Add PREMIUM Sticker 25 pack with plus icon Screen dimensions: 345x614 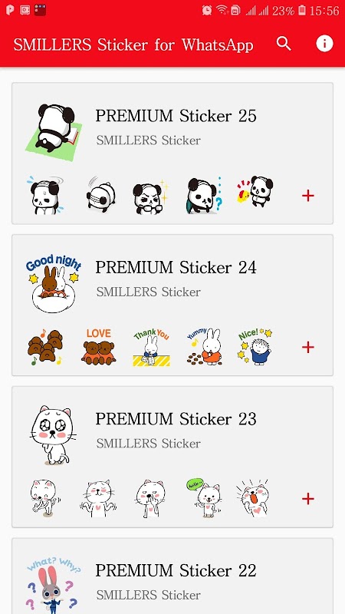(308, 196)
